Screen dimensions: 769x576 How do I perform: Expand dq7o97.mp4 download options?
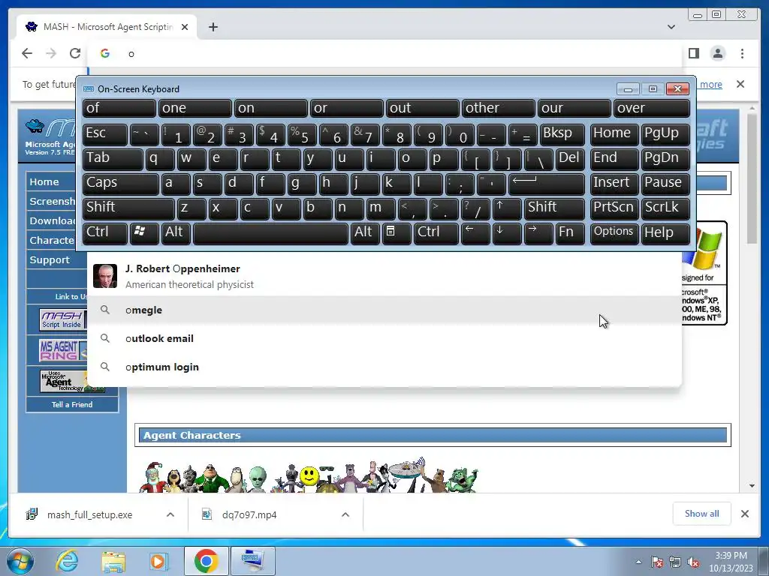[345, 514]
